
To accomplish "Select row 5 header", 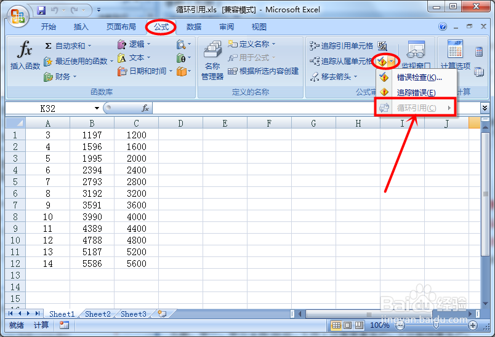I will [15, 182].
